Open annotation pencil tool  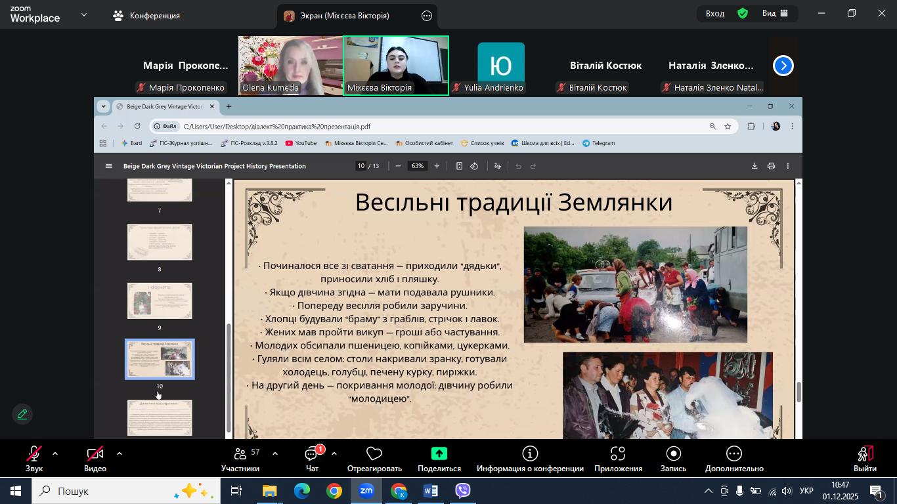coord(22,415)
